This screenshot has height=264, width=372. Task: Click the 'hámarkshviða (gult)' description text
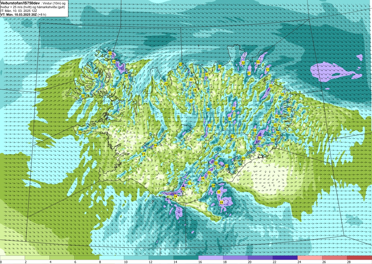[50, 7]
